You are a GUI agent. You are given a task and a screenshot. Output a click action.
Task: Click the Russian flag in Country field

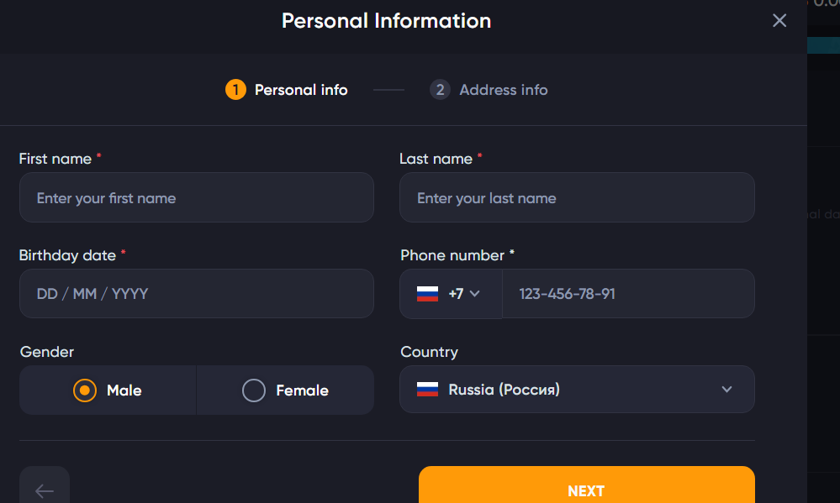click(427, 390)
